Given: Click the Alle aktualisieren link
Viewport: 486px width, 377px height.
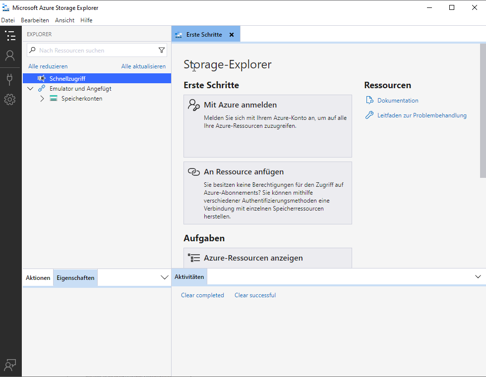Looking at the screenshot, I should (143, 66).
